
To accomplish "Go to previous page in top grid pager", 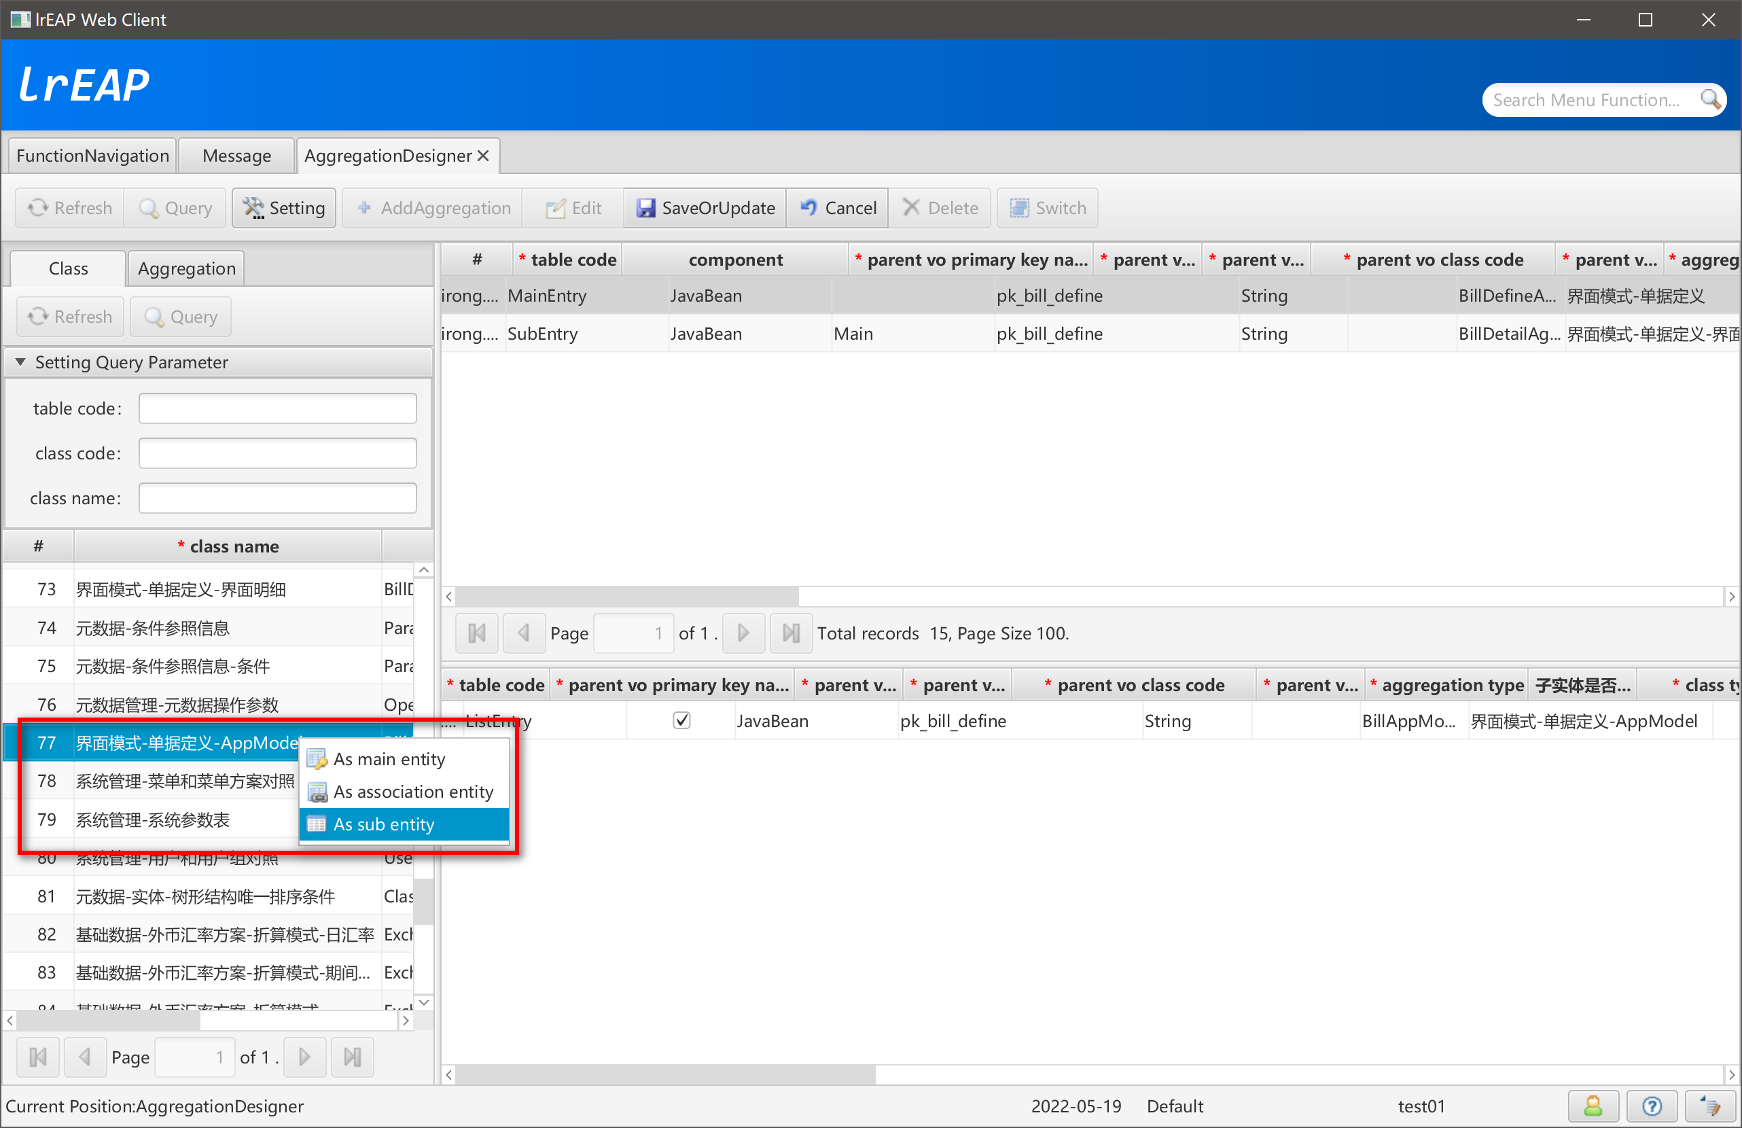I will coord(523,633).
